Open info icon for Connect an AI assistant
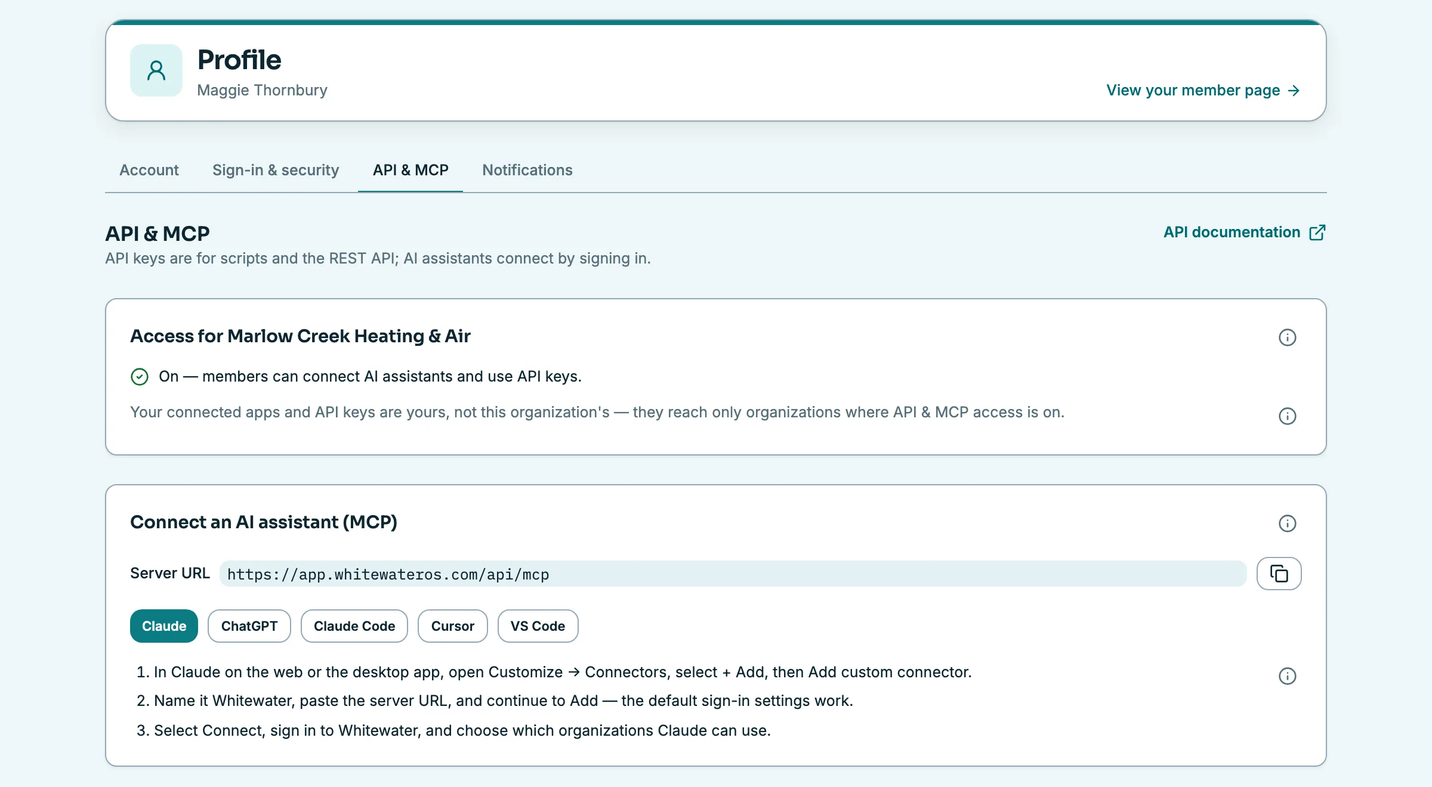Viewport: 1432px width, 787px height. 1287,523
